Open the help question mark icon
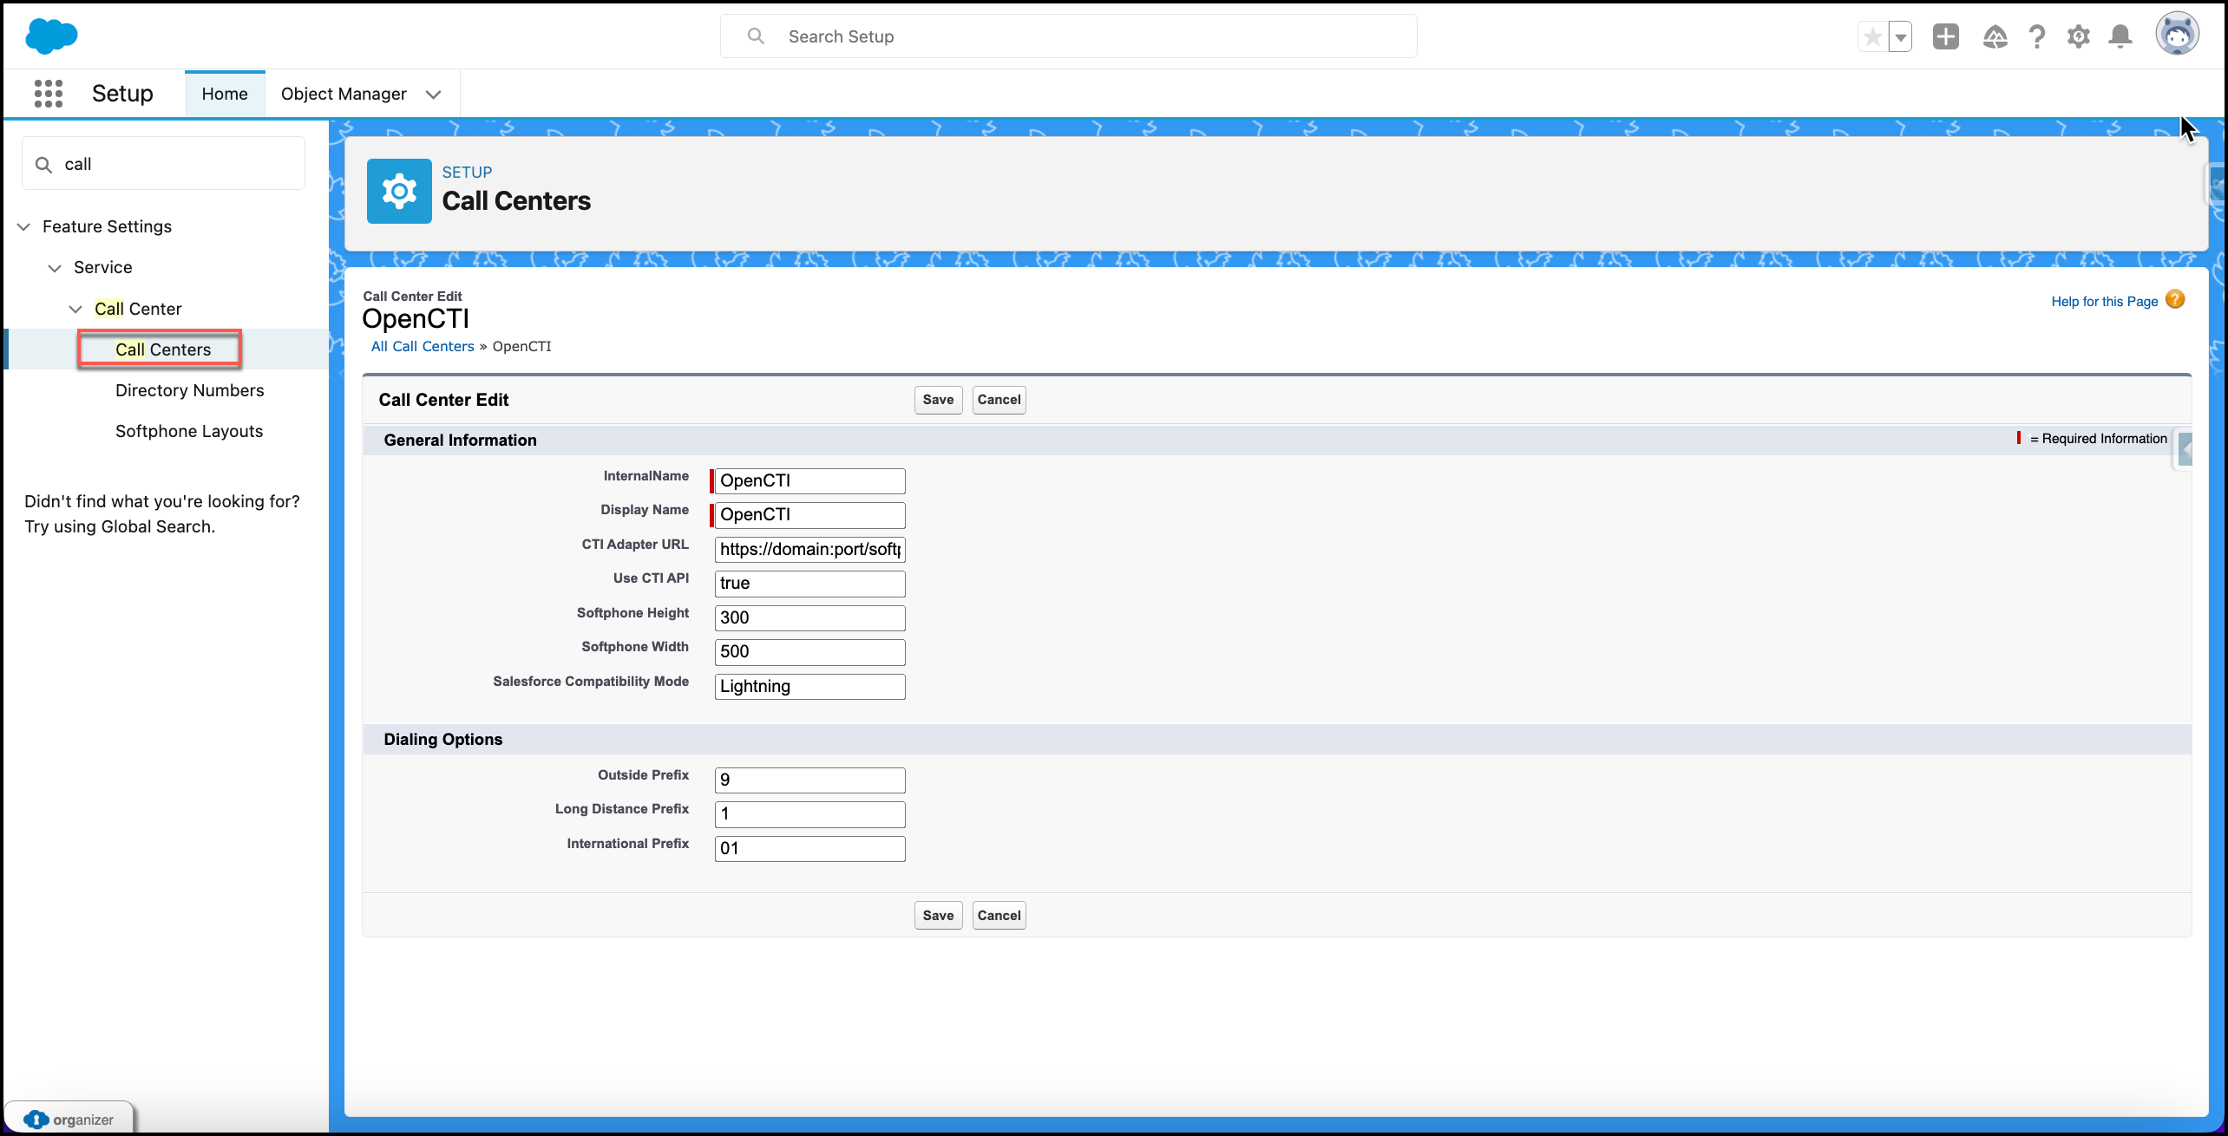Image resolution: width=2228 pixels, height=1136 pixels. [2036, 36]
